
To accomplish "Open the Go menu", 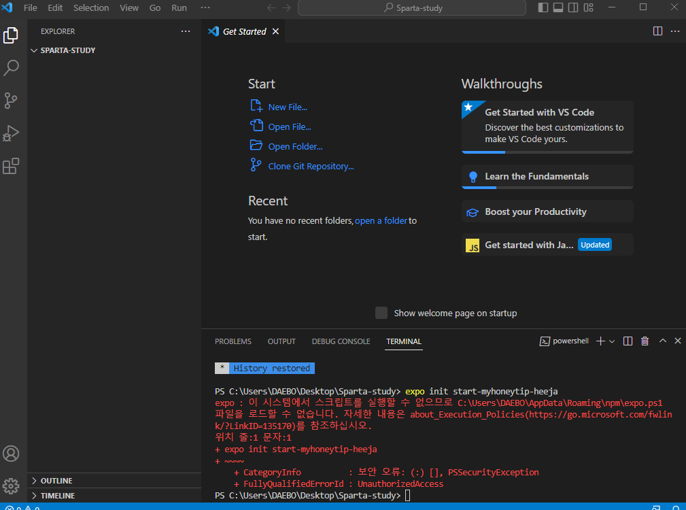I will tap(155, 8).
